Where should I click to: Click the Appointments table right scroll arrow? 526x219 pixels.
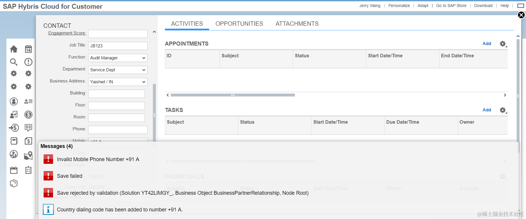coord(505,95)
